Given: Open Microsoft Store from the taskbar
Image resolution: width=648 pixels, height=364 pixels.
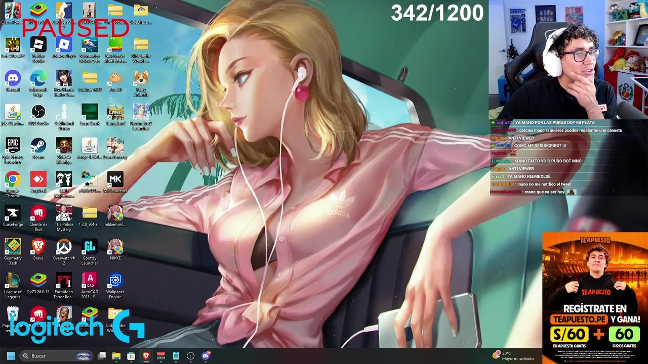Looking at the screenshot, I should pyautogui.click(x=131, y=356).
